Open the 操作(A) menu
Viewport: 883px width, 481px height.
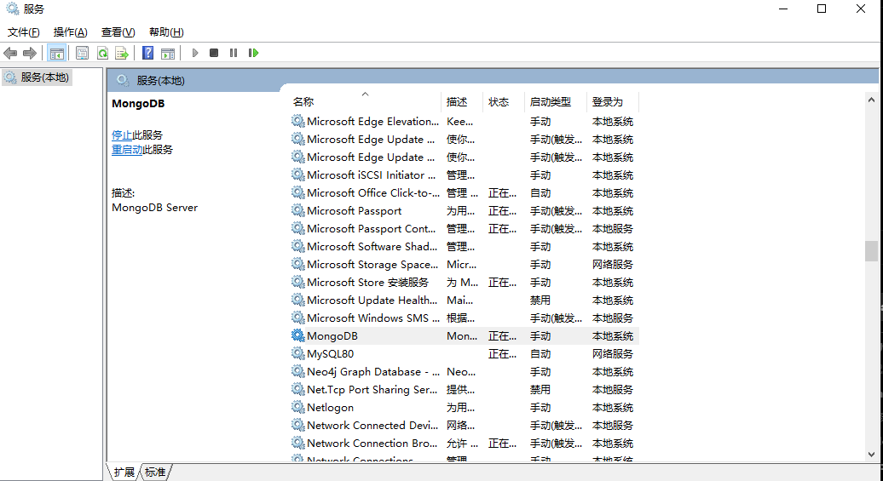pos(70,32)
